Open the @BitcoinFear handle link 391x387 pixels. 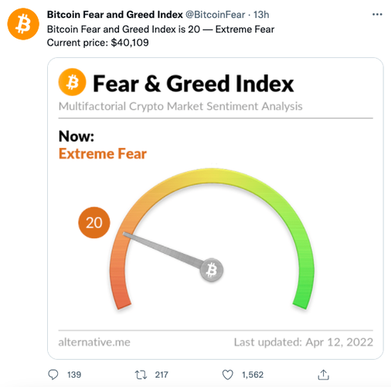coord(215,15)
